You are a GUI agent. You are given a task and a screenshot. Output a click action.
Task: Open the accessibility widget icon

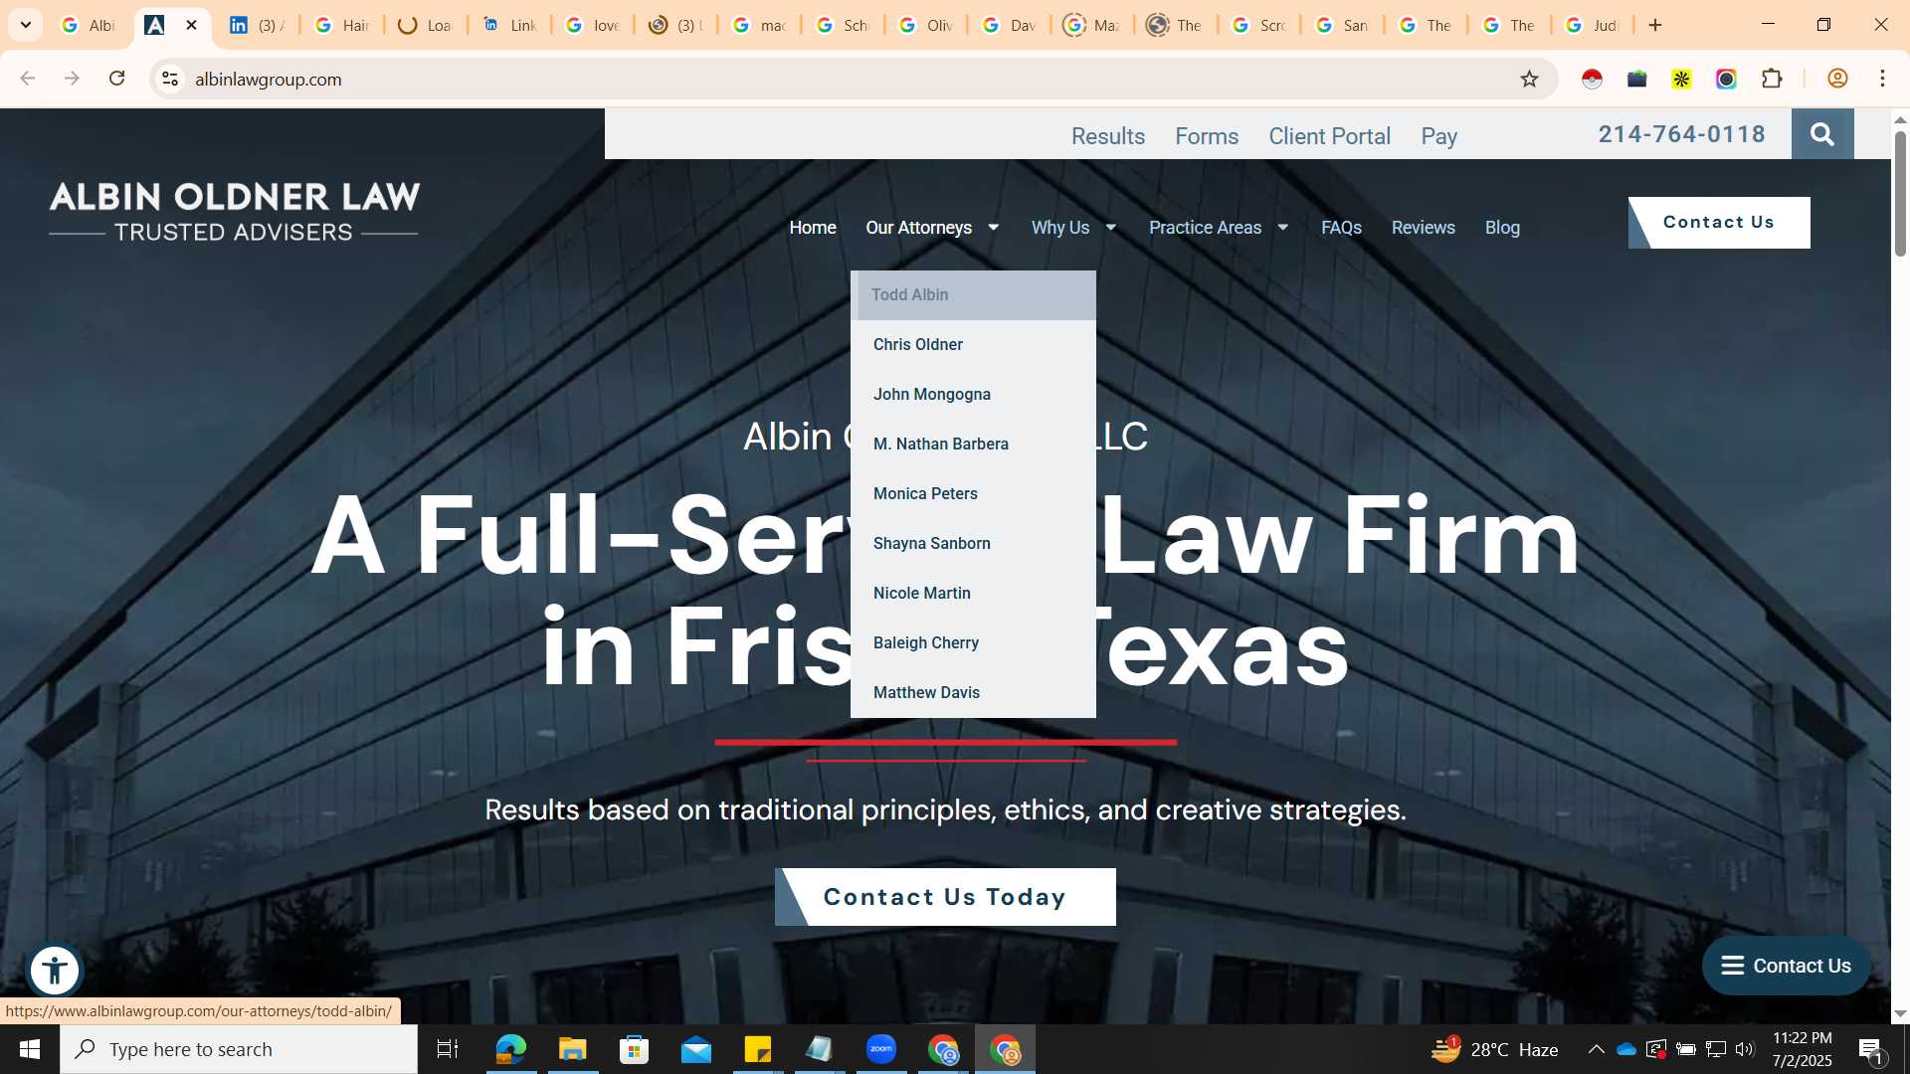(55, 970)
